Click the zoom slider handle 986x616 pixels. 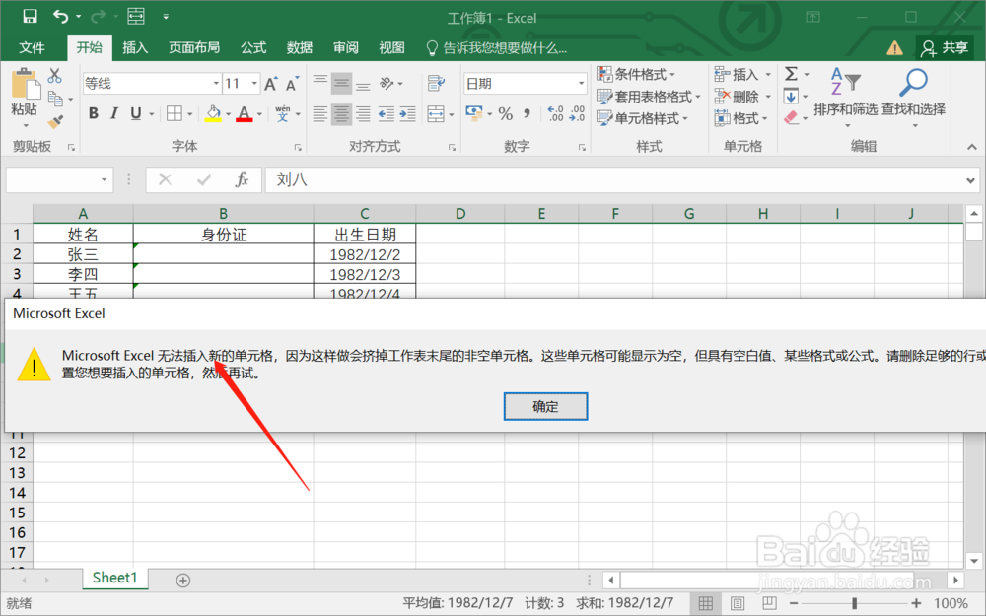coord(854,603)
